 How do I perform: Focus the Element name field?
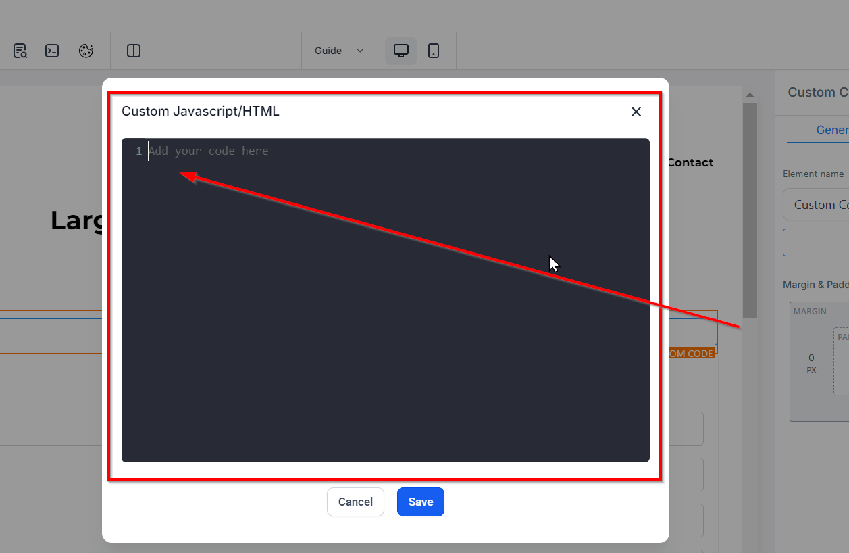[816, 204]
